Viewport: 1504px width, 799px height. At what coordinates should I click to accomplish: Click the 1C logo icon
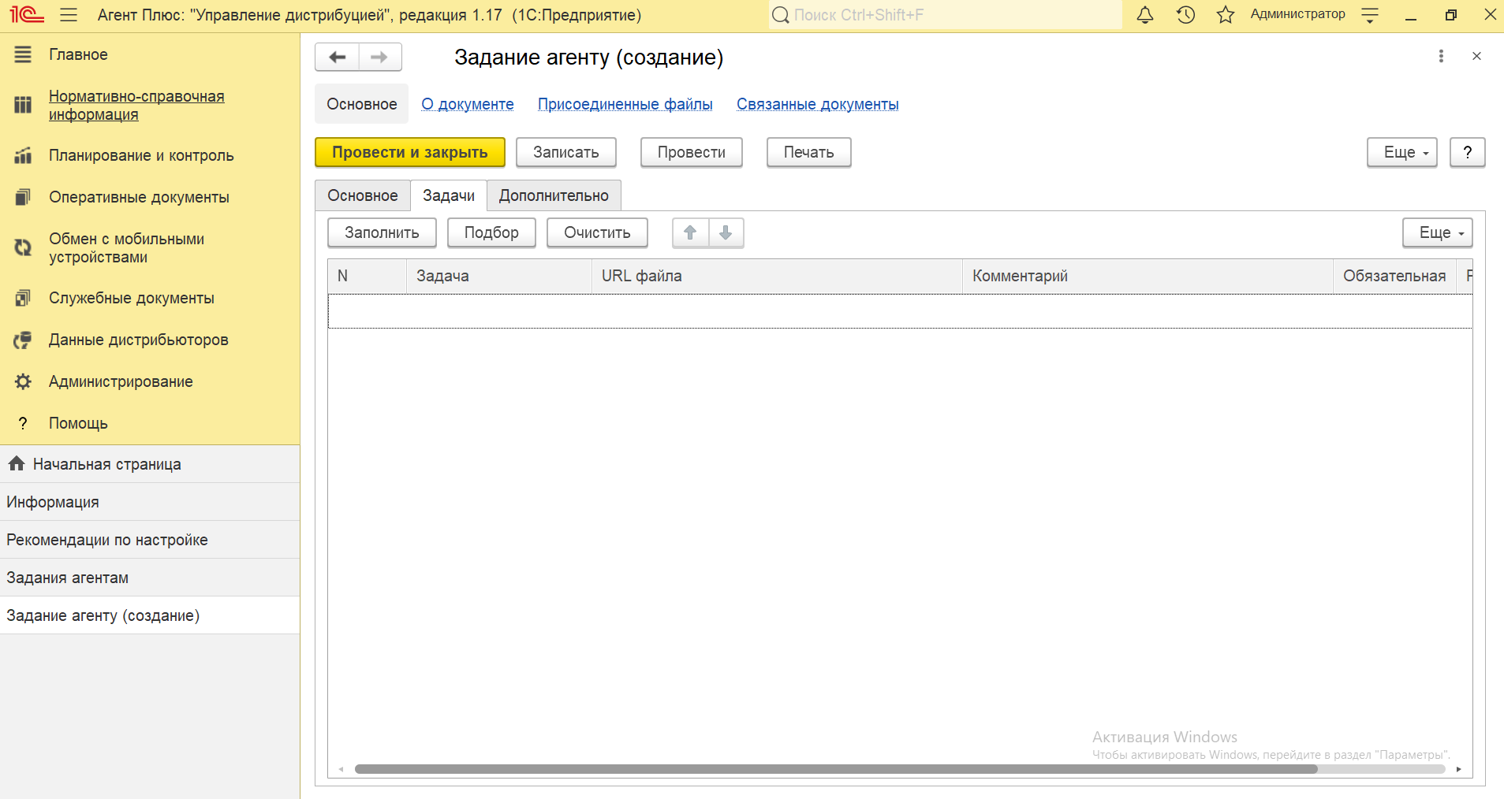click(x=27, y=15)
